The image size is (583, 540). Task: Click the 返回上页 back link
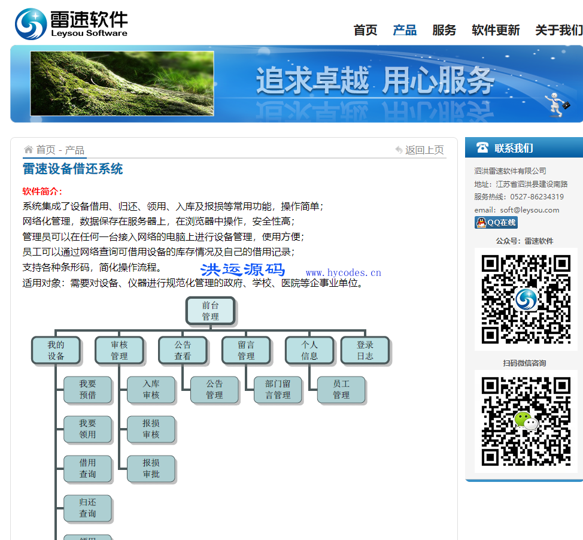coord(424,150)
